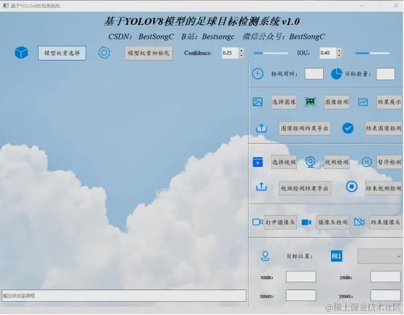Click the pie chart icon beside 目标数量
The width and height of the screenshot is (404, 315).
(x=336, y=74)
